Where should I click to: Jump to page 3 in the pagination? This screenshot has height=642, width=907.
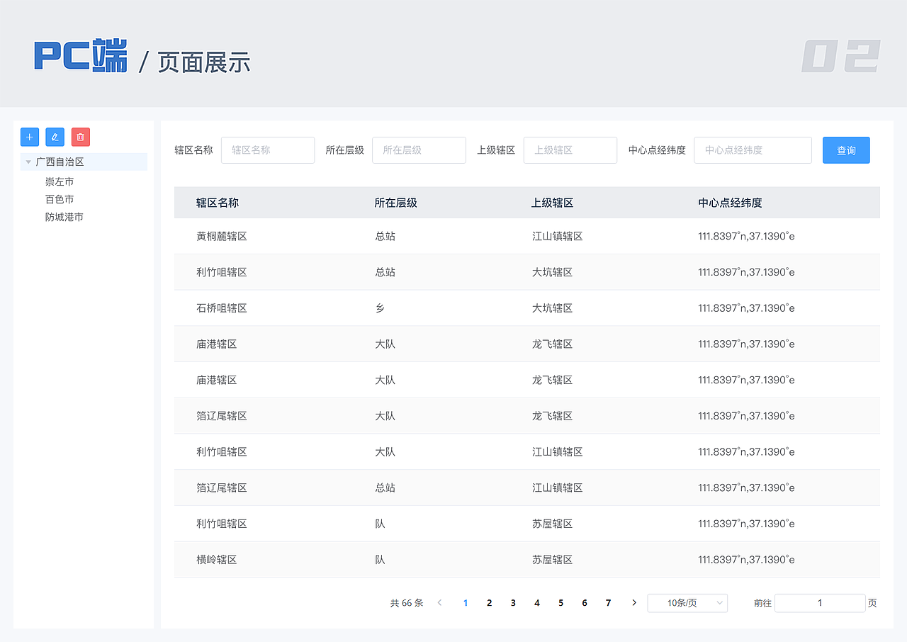point(513,602)
